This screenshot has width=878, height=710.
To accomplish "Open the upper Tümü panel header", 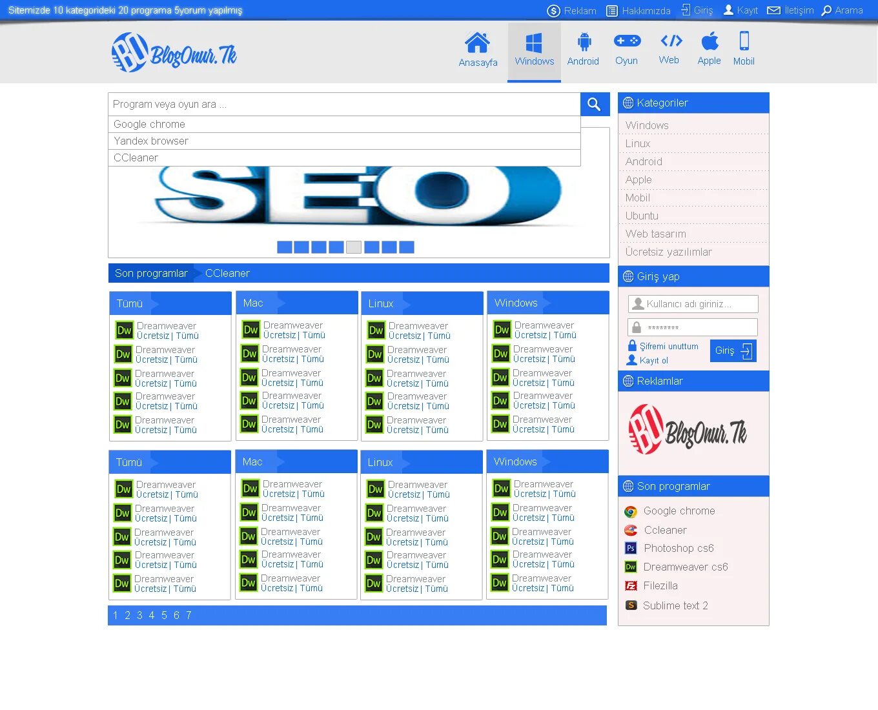I will pyautogui.click(x=170, y=303).
